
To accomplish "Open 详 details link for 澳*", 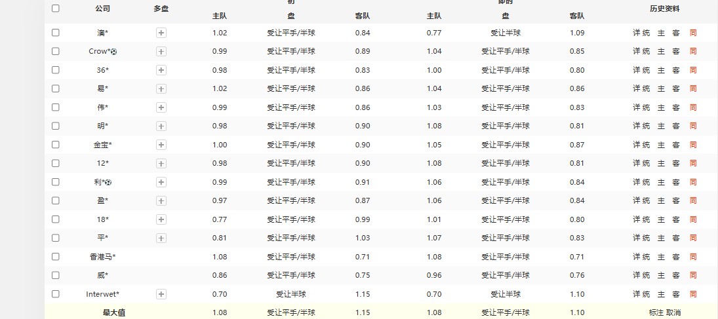I will click(x=637, y=33).
